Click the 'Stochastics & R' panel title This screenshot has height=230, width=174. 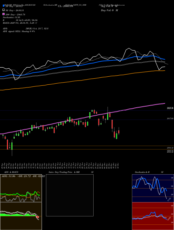[142, 172]
